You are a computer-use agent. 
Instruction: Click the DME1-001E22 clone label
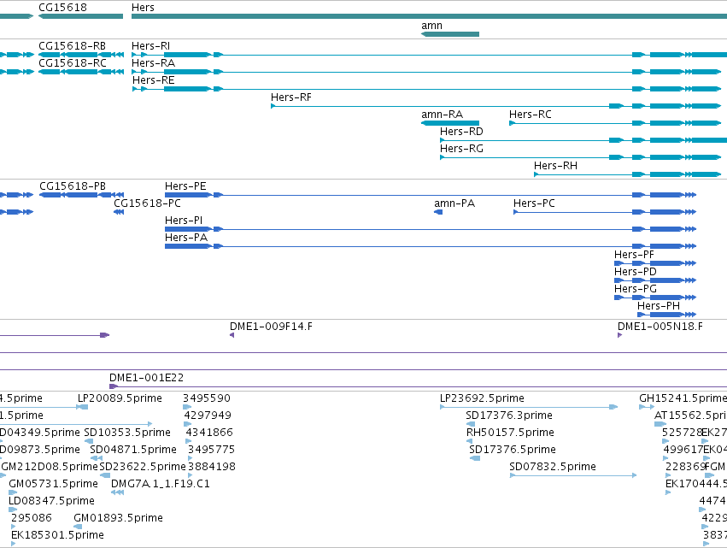click(147, 379)
